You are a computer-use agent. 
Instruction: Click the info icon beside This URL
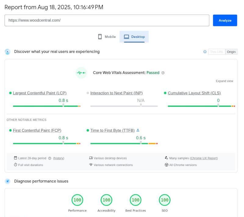[205, 52]
